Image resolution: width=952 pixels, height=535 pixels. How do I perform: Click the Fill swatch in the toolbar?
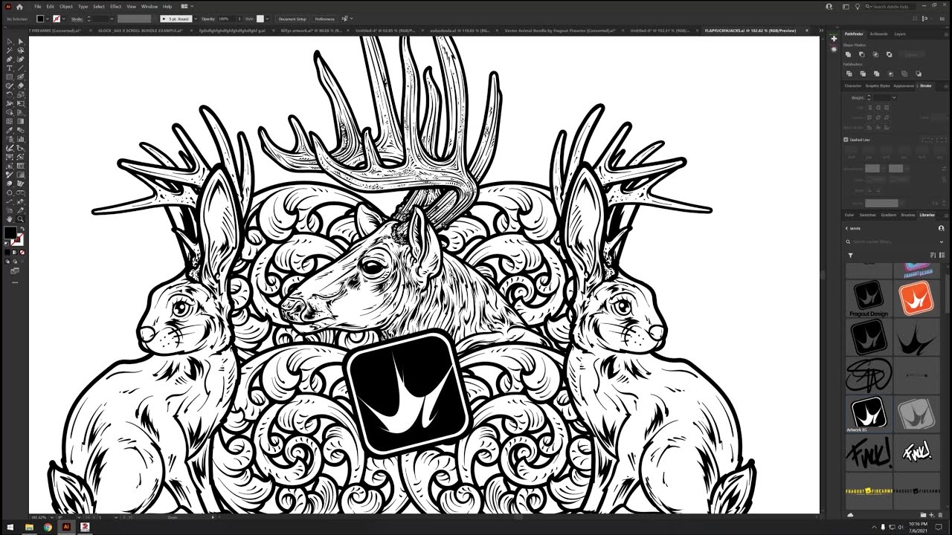[10, 233]
